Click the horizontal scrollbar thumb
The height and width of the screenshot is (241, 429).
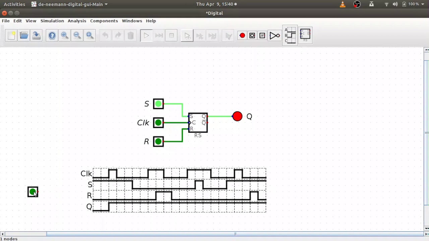coord(235,234)
